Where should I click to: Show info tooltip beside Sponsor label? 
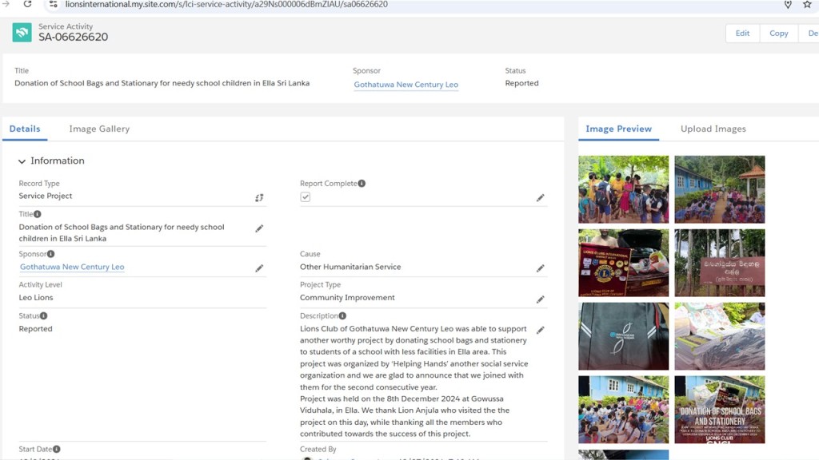50,254
